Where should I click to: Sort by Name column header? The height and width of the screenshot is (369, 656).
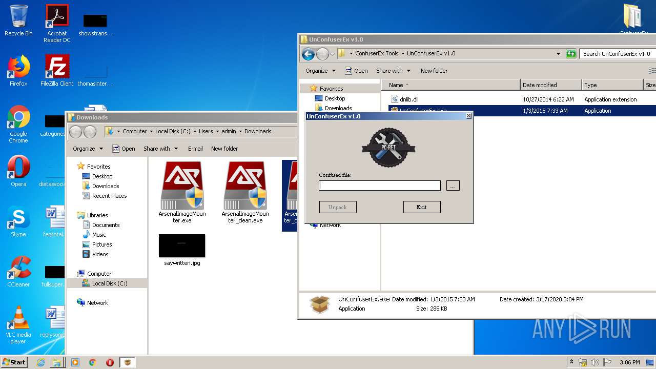450,85
